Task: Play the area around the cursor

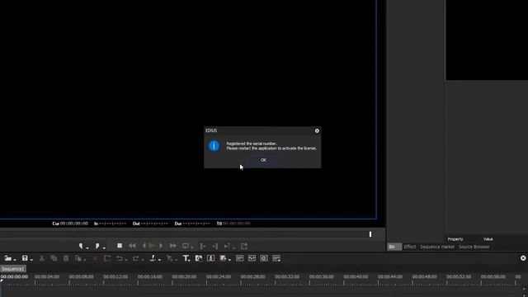Action: (227, 246)
